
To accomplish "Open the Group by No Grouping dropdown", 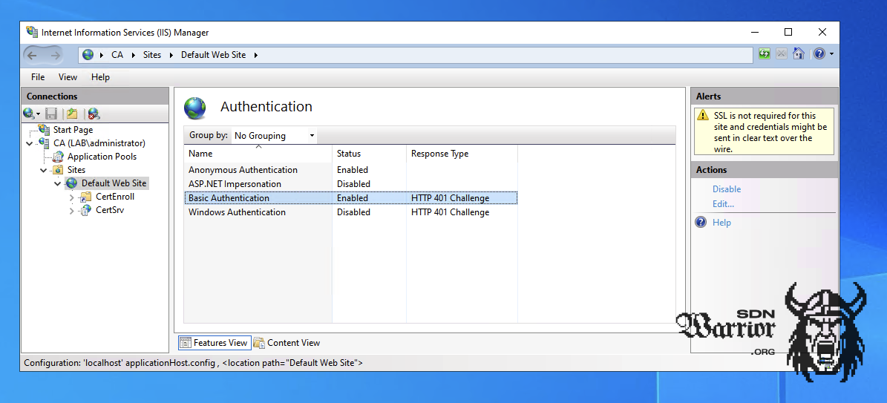I will point(275,136).
